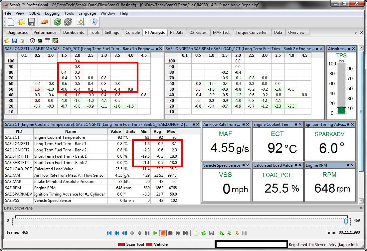367x251 pixels.
Task: Click the playback frame slider handle
Action: [346, 221]
